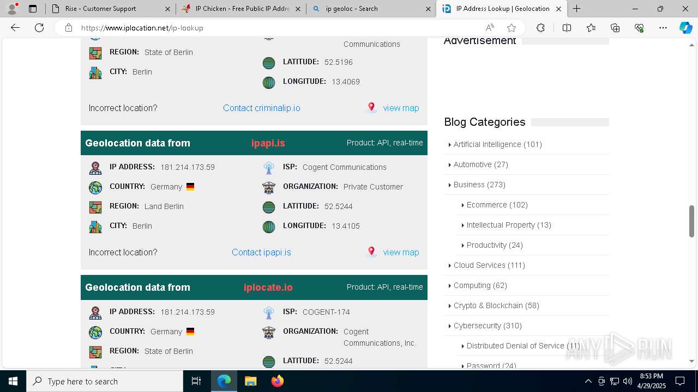The height and width of the screenshot is (392, 698).
Task: Click Contact criminalip.io link
Action: pos(262,108)
